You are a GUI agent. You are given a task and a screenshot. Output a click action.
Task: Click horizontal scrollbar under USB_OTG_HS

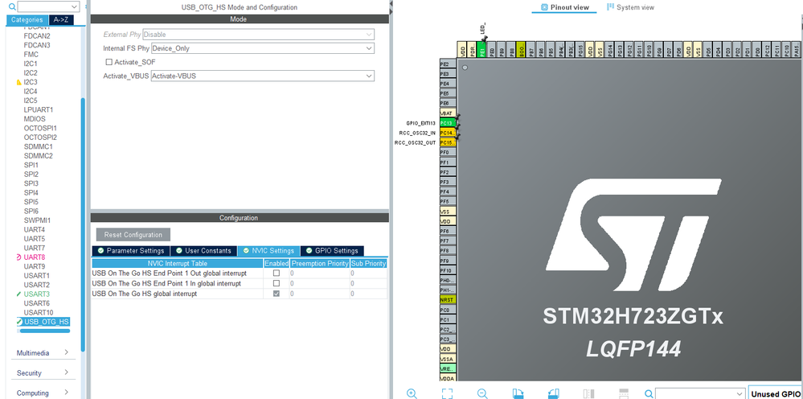pos(44,331)
